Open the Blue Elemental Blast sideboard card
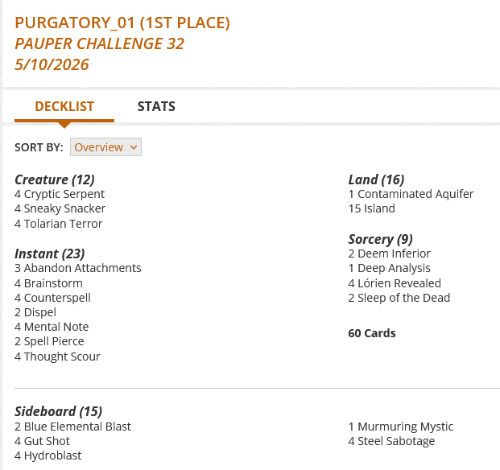 [77, 427]
